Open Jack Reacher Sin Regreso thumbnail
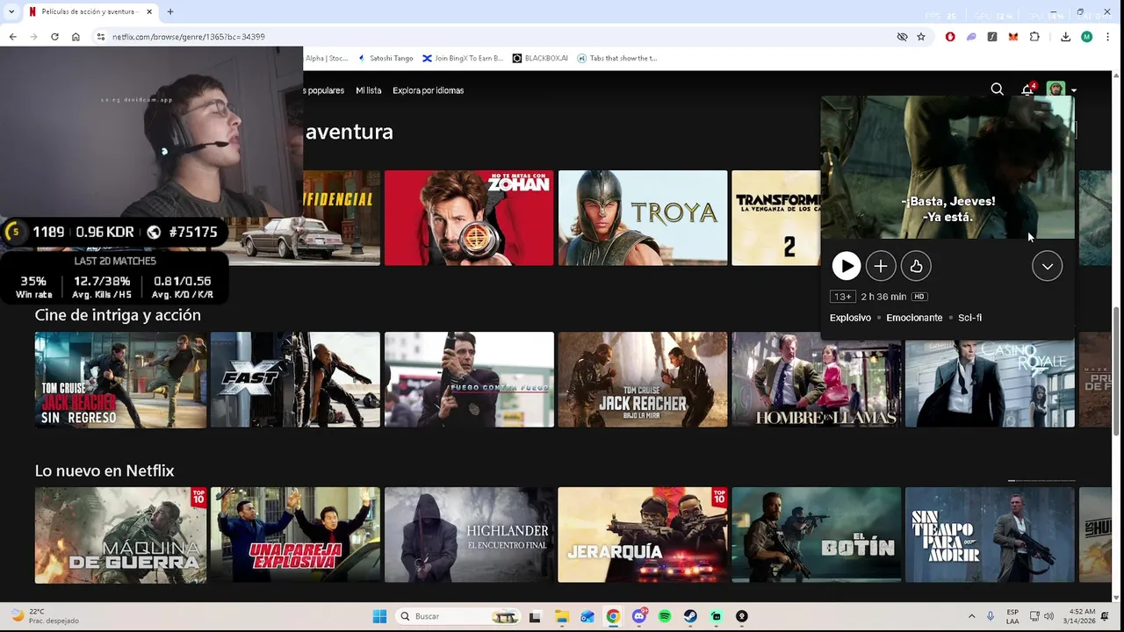 pyautogui.click(x=120, y=380)
